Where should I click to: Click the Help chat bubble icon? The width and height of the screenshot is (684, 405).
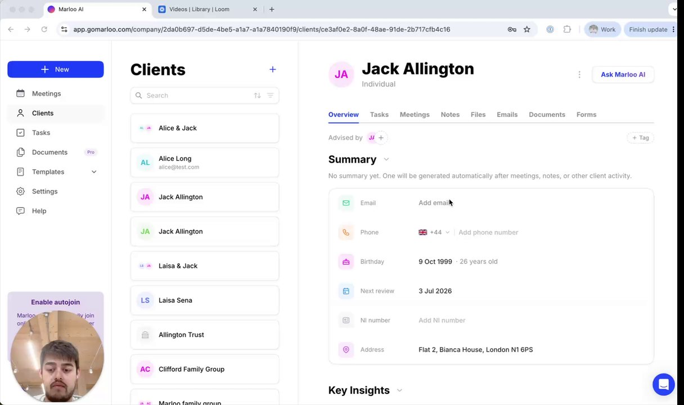coord(21,211)
